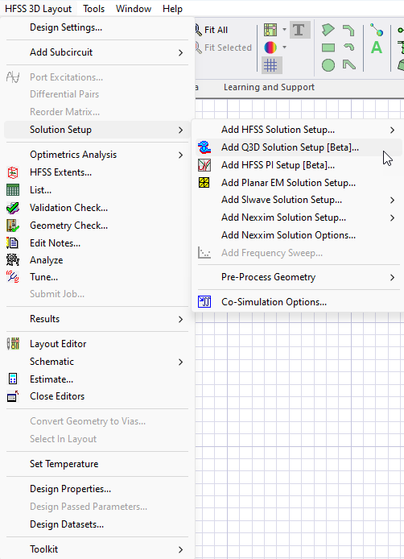Click the Q3D Solution Setup icon
This screenshot has width=404, height=559.
coord(204,147)
